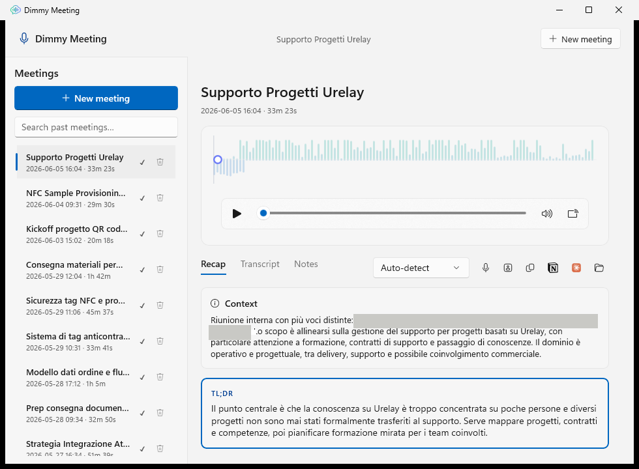Delete the Supporto Progetti Urelay meeting
Viewport: 639px width, 469px height.
(160, 162)
